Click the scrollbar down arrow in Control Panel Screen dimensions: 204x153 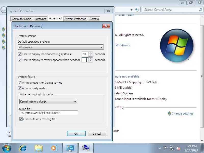coord(202,141)
